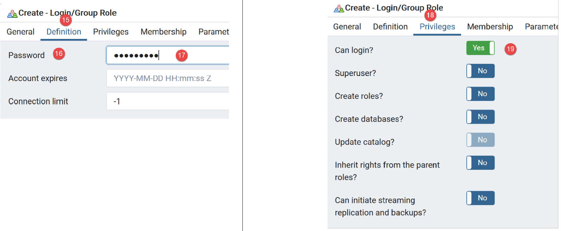Open the General tab above the Password field
The height and width of the screenshot is (231, 563).
click(20, 32)
